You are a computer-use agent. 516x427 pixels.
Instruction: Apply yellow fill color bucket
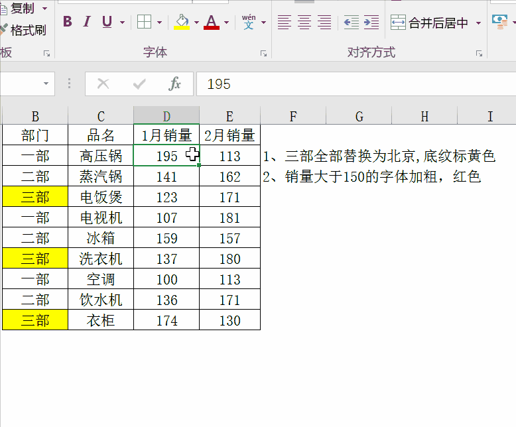click(182, 22)
